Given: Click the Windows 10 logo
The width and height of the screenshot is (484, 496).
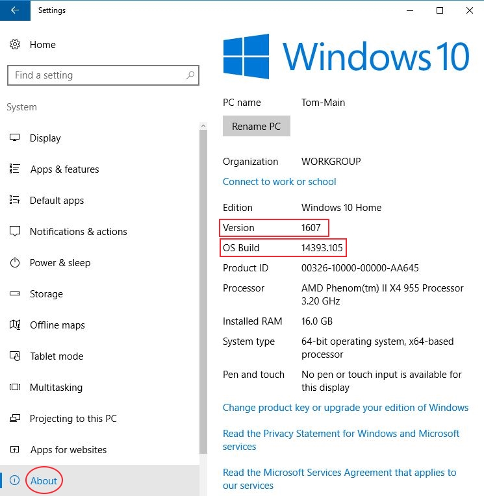Looking at the screenshot, I should [x=346, y=56].
